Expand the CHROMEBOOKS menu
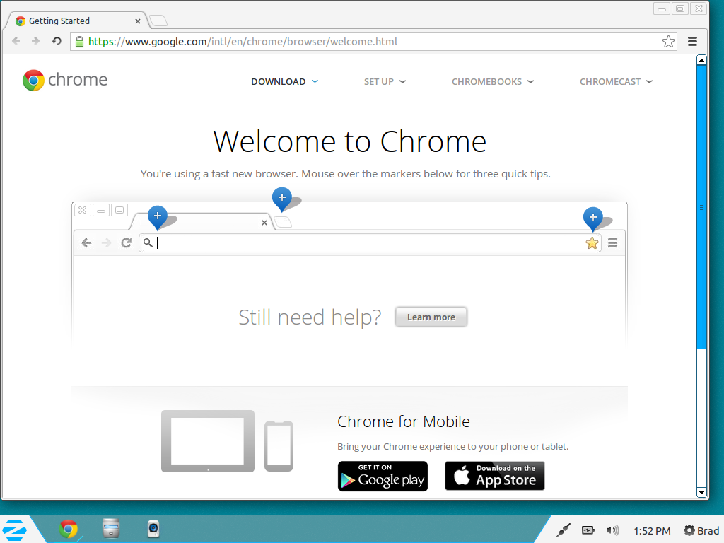Screen dimensions: 724x543 [493, 82]
